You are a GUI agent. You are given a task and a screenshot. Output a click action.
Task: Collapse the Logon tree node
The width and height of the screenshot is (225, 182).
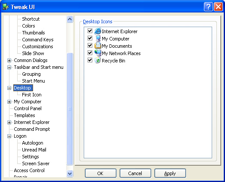coord(9,136)
